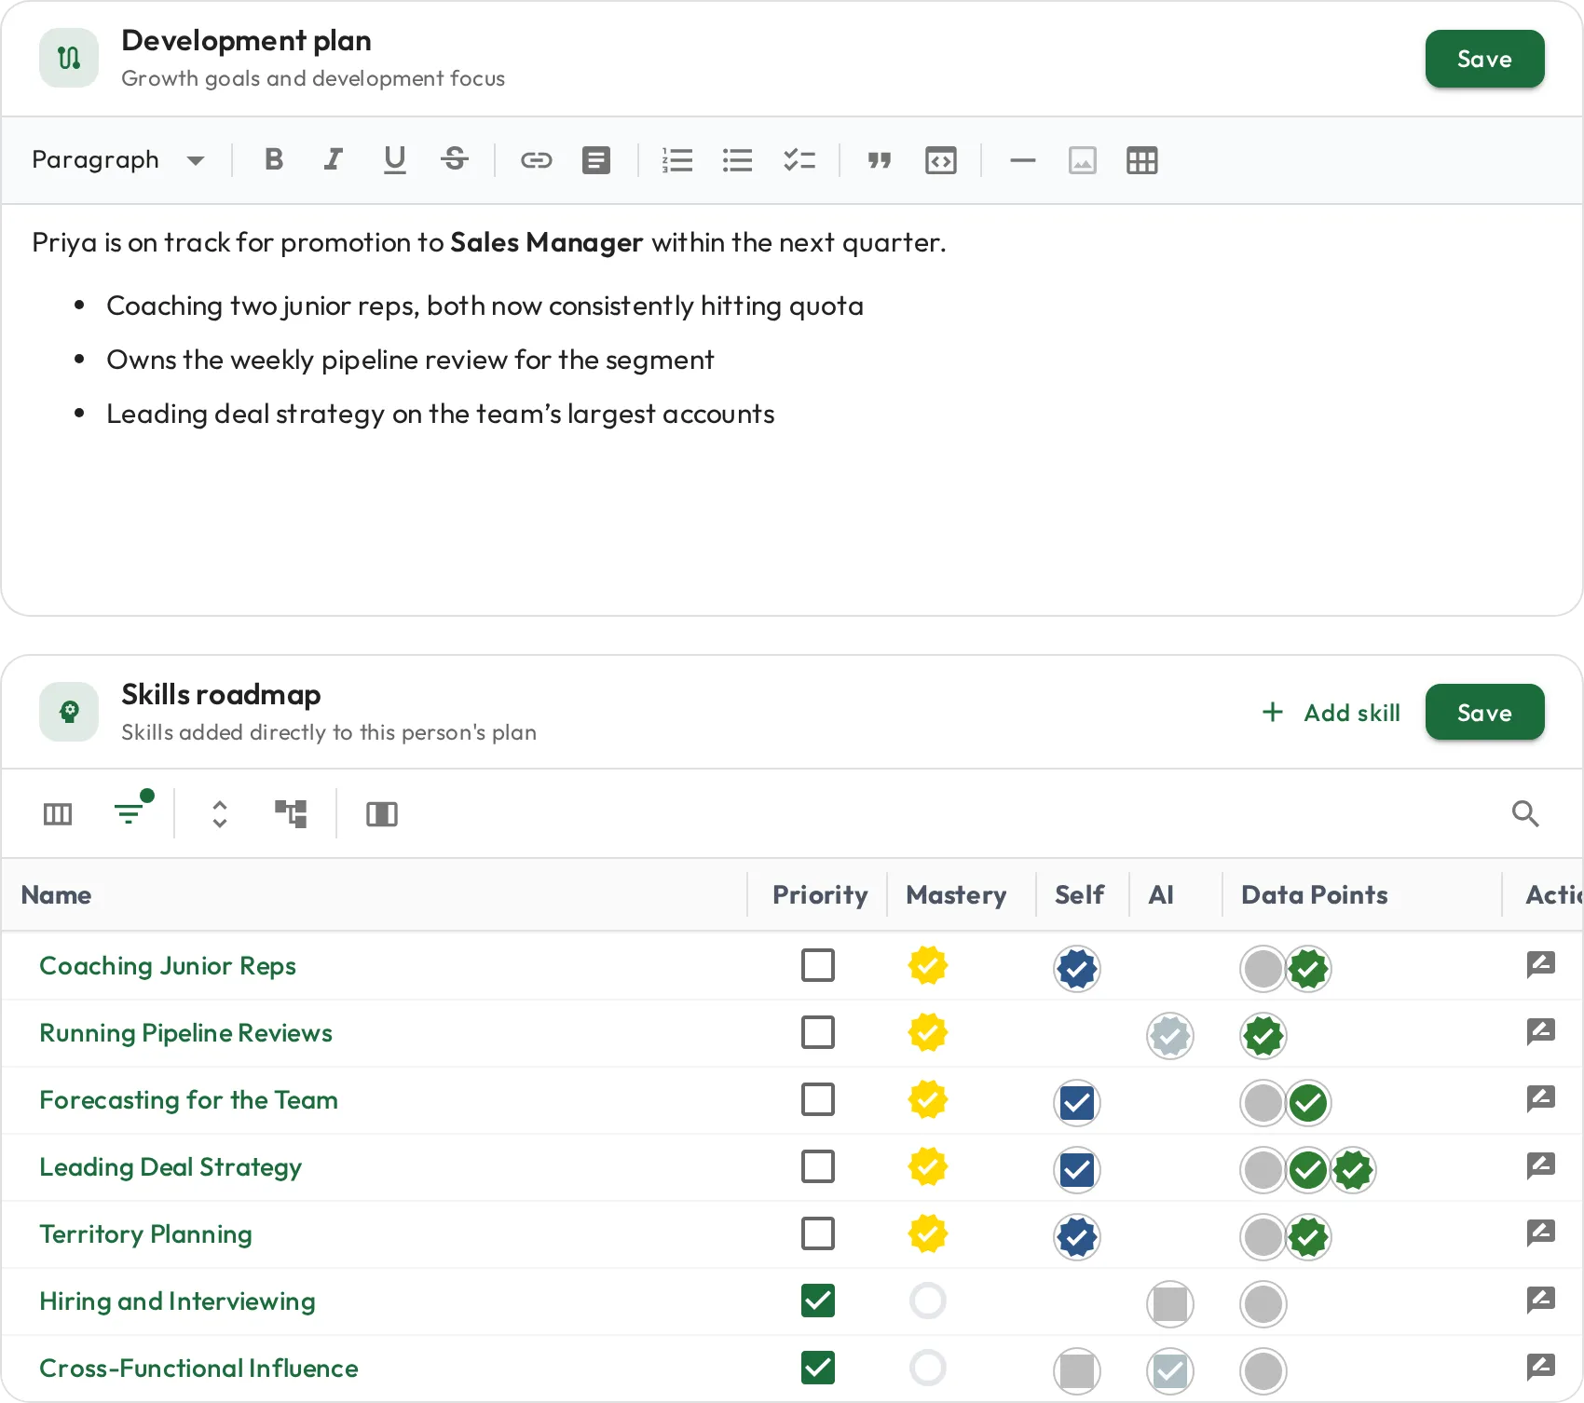The image size is (1584, 1403).
Task: Save the Skills roadmap
Action: click(x=1484, y=713)
